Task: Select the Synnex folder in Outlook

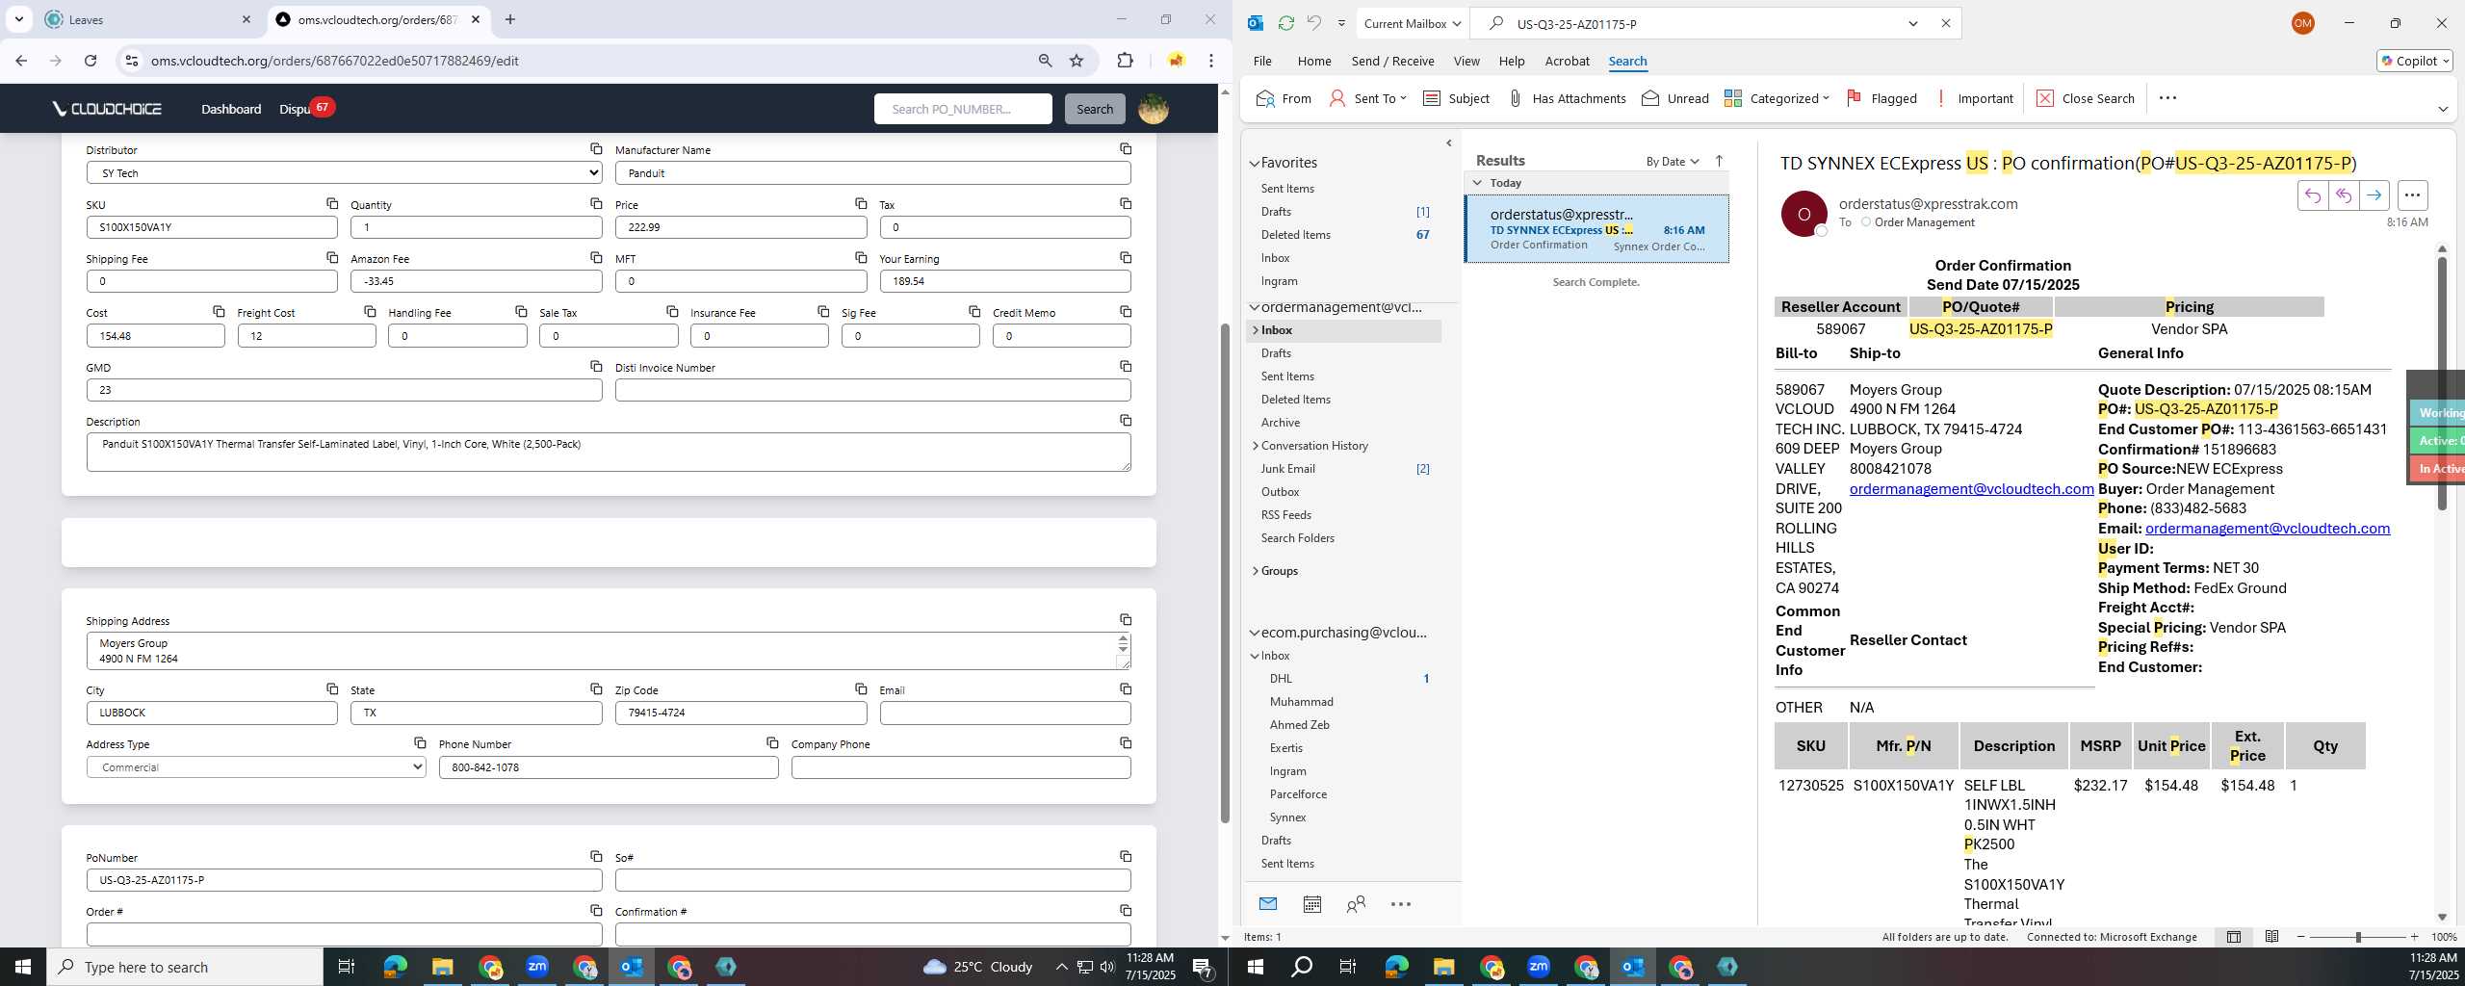Action: pos(1287,817)
